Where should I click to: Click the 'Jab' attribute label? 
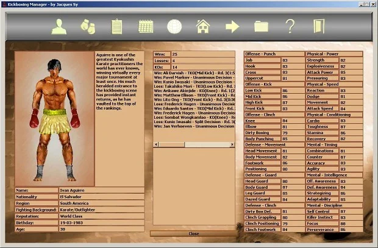pyautogui.click(x=262, y=60)
